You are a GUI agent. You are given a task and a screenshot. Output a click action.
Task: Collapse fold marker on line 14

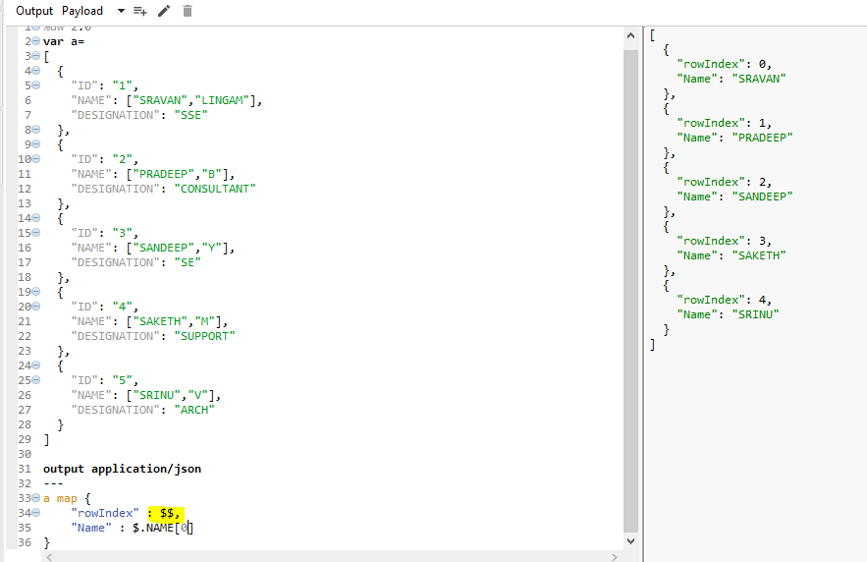click(x=36, y=218)
